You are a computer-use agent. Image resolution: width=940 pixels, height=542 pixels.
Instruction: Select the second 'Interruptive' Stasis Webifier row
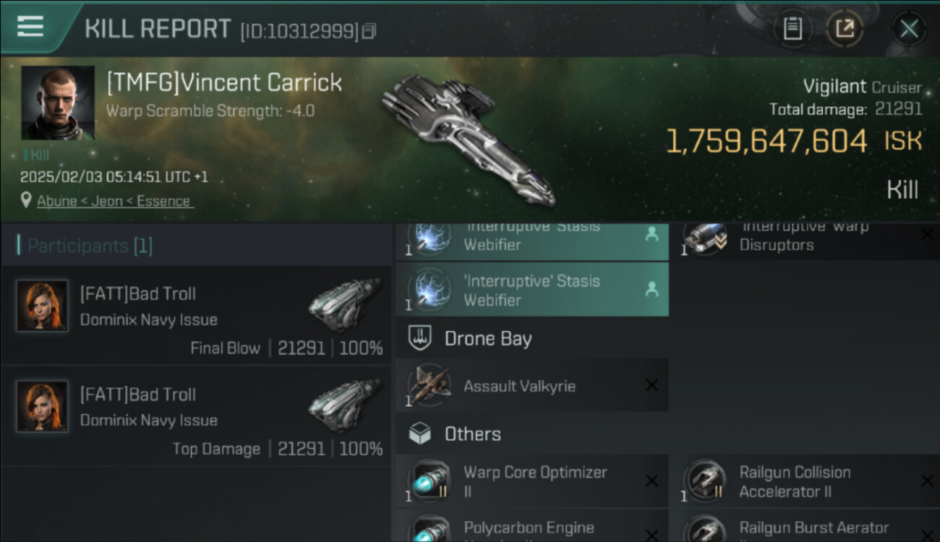(x=532, y=290)
